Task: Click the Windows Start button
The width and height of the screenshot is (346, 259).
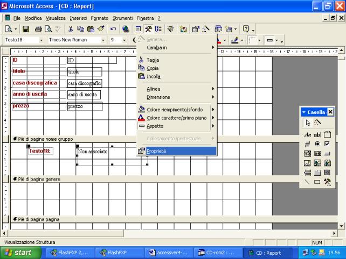Action: [19, 252]
